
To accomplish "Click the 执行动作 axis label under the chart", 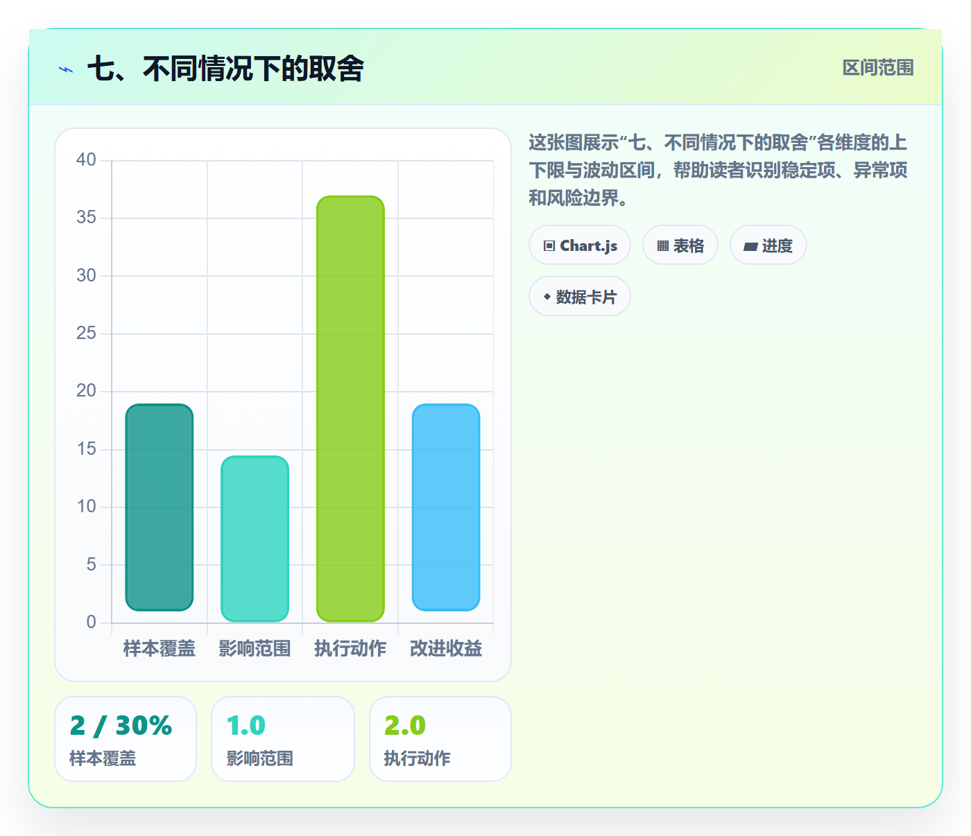I will pyautogui.click(x=350, y=649).
